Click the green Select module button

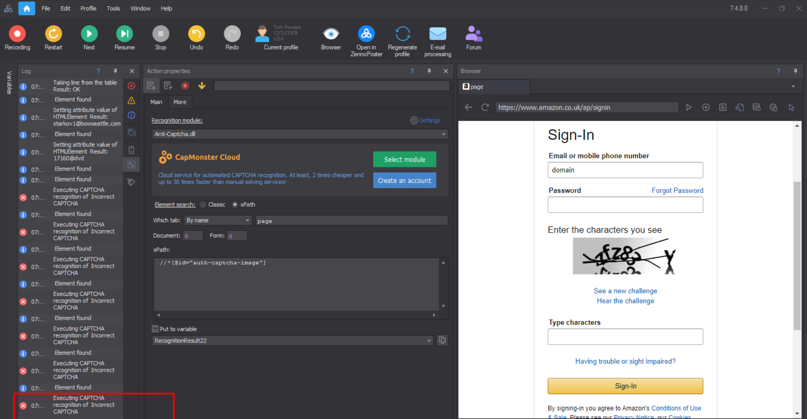[405, 159]
